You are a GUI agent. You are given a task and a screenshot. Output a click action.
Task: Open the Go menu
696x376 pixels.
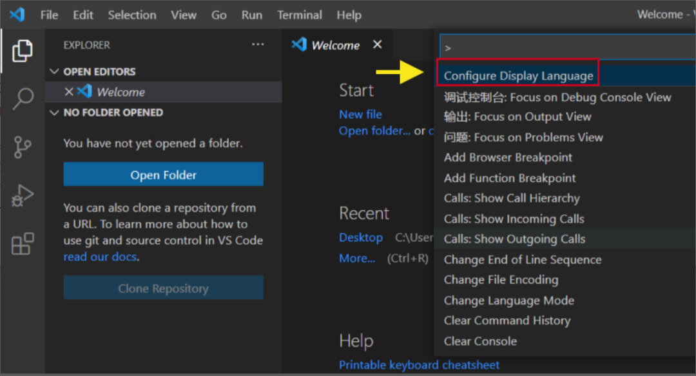click(219, 15)
